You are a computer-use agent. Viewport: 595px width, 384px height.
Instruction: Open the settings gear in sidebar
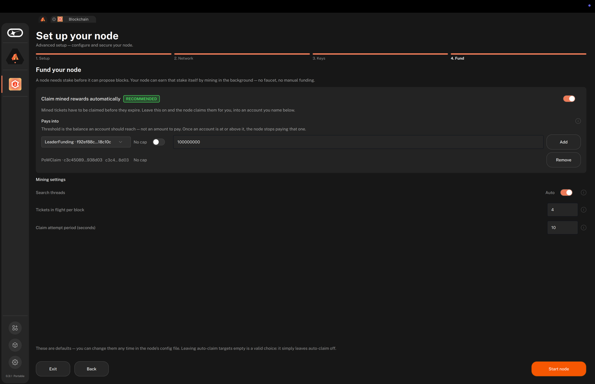pos(15,362)
